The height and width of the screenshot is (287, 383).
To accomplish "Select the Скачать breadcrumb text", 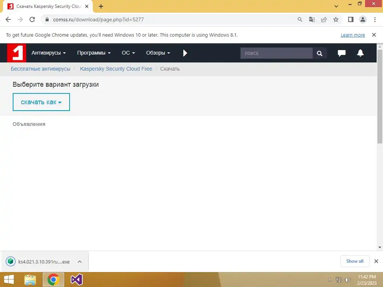I will tap(170, 69).
